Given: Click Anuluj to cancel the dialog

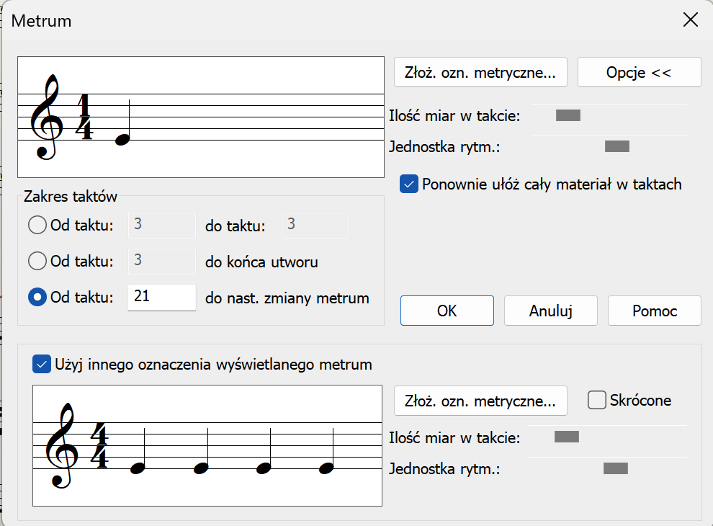Looking at the screenshot, I should [551, 311].
